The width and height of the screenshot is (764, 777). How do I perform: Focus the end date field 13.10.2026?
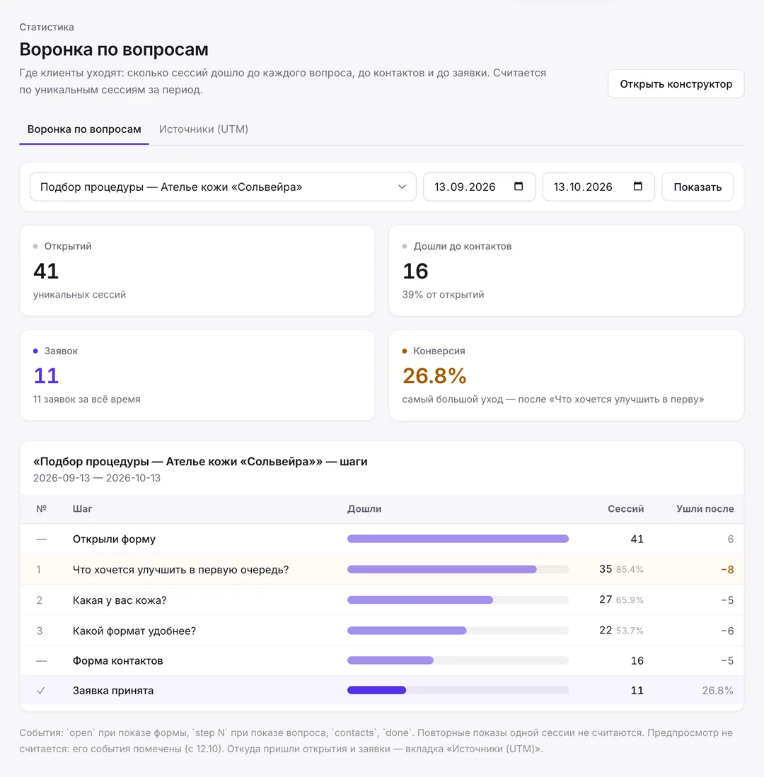coord(598,187)
